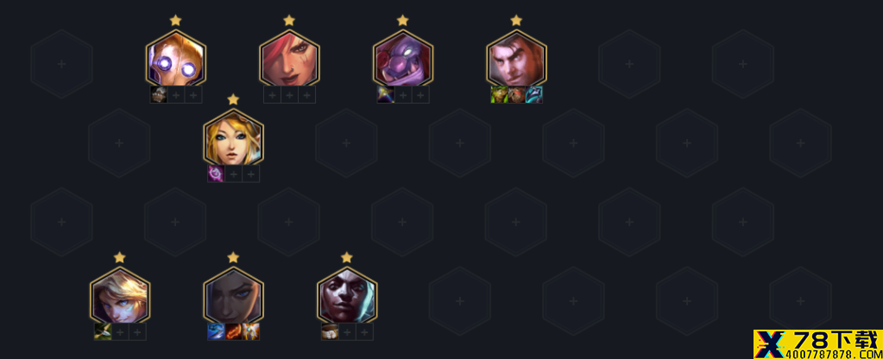Click the green first item under Jayce

click(x=499, y=95)
